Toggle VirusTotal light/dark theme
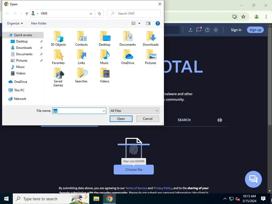Viewport: 272px width, 204px height. [x=216, y=30]
